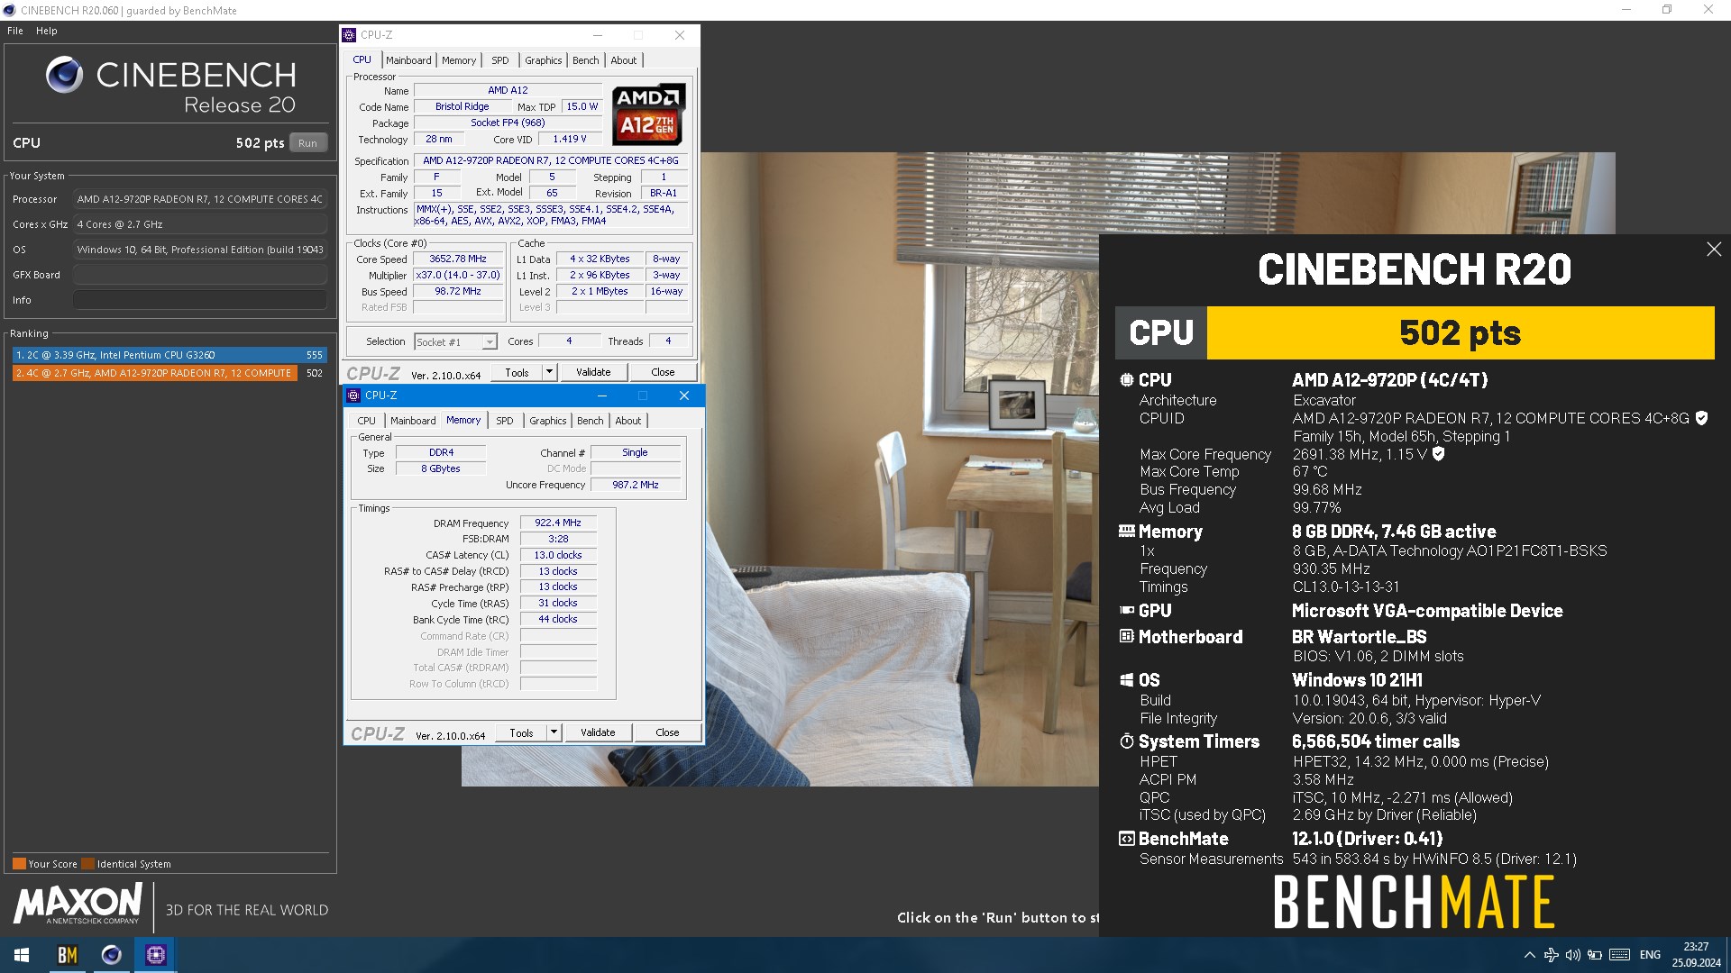The image size is (1731, 973).
Task: Open the volume tray icon
Action: coord(1573,955)
